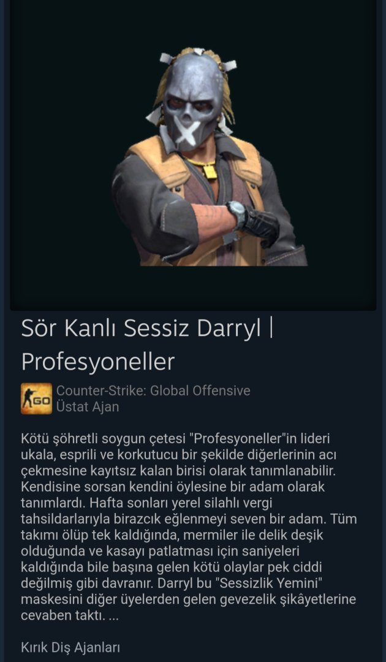Click "Profesyoneller" in the item title
This screenshot has width=386, height=662.
(98, 362)
